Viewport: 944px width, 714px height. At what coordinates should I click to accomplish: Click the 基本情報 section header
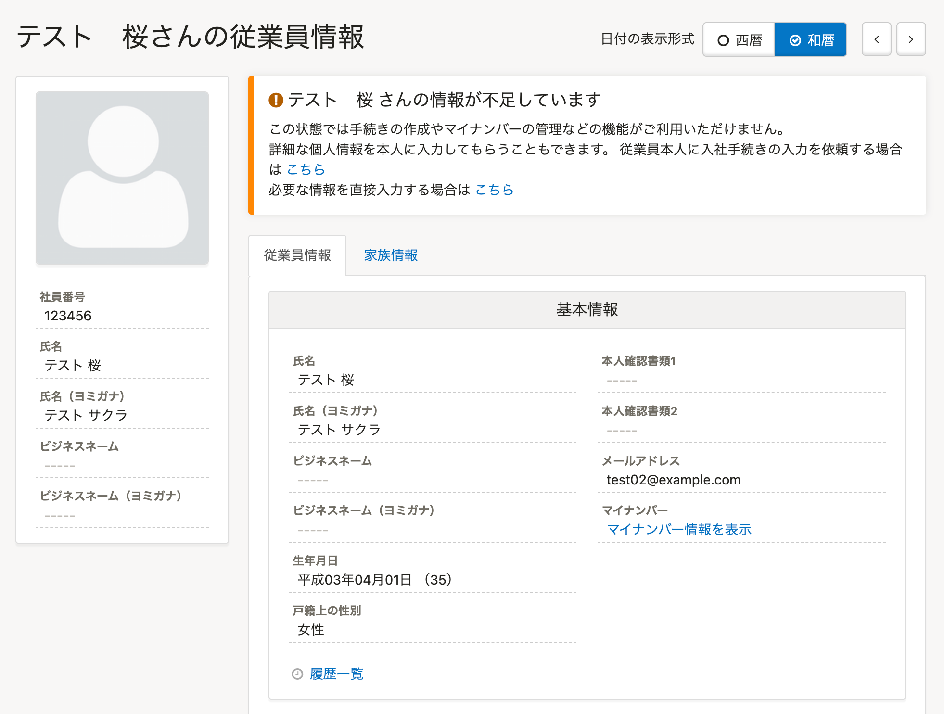(x=587, y=309)
